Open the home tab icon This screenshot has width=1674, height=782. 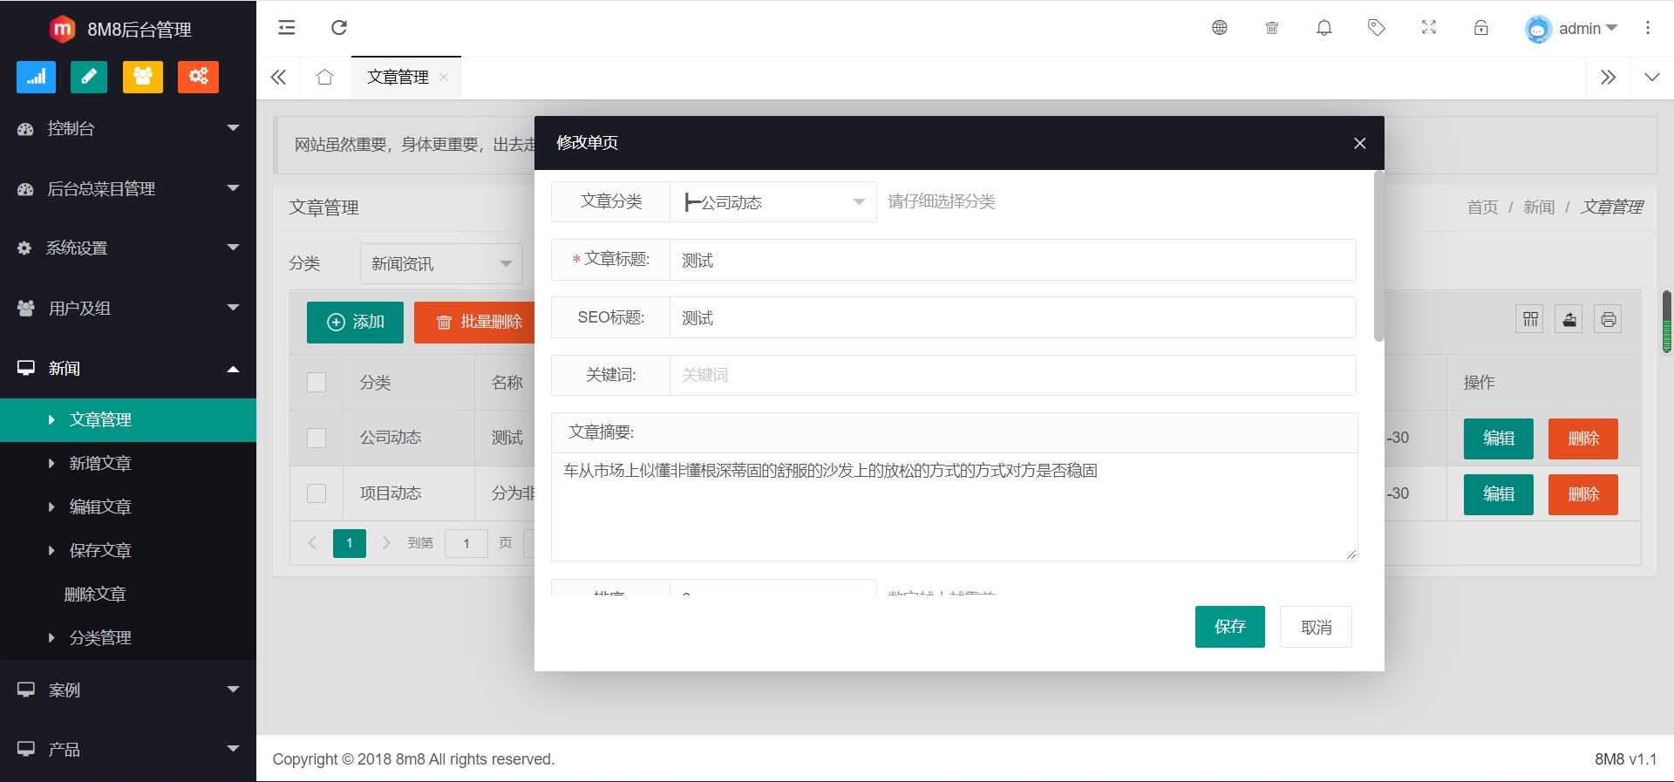[x=324, y=78]
